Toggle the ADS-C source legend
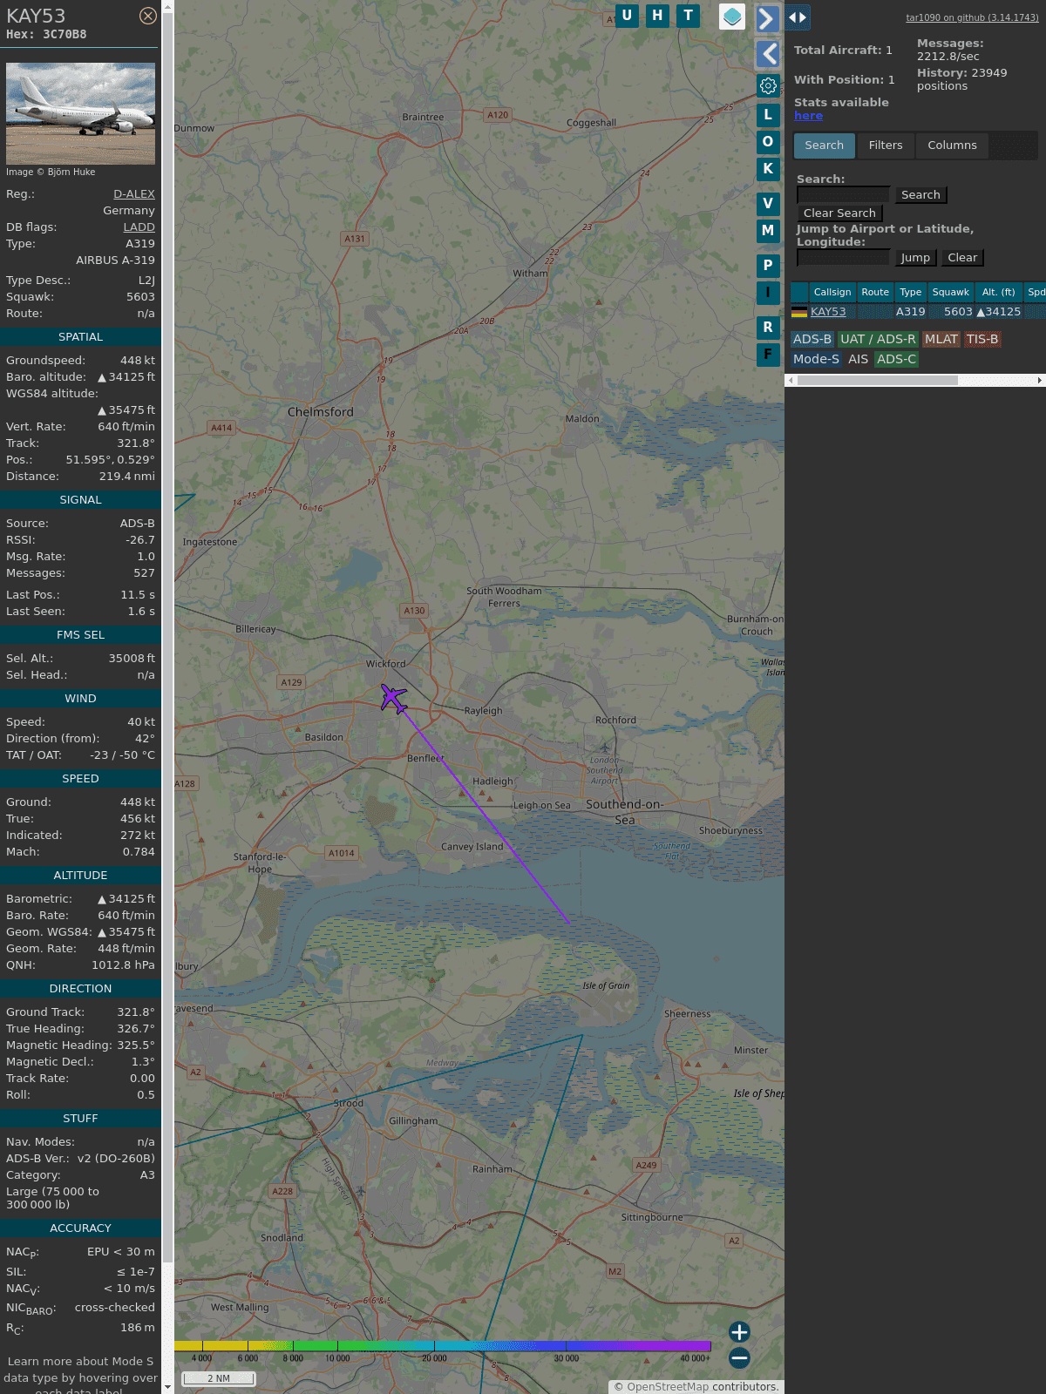 pos(896,359)
